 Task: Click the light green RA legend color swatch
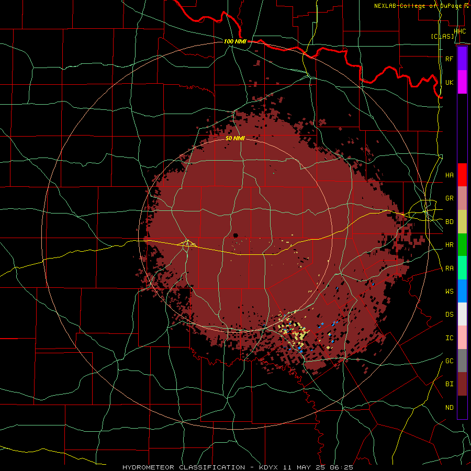point(462,268)
